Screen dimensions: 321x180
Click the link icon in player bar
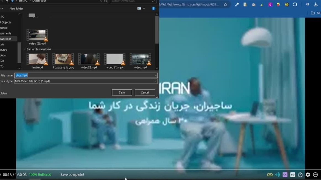(270, 175)
